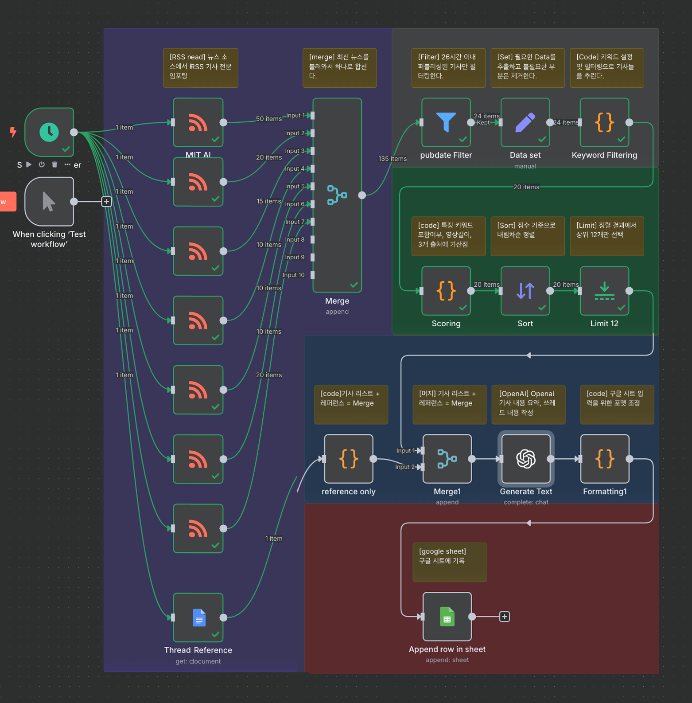Select the '[Code] 키워드 설정' sticky note
This screenshot has width=692, height=703.
[x=607, y=68]
